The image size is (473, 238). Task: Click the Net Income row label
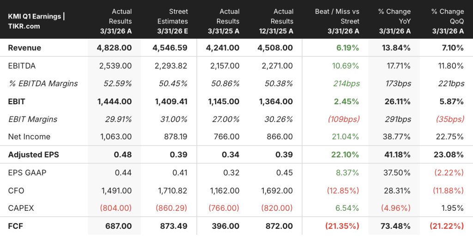click(29, 137)
